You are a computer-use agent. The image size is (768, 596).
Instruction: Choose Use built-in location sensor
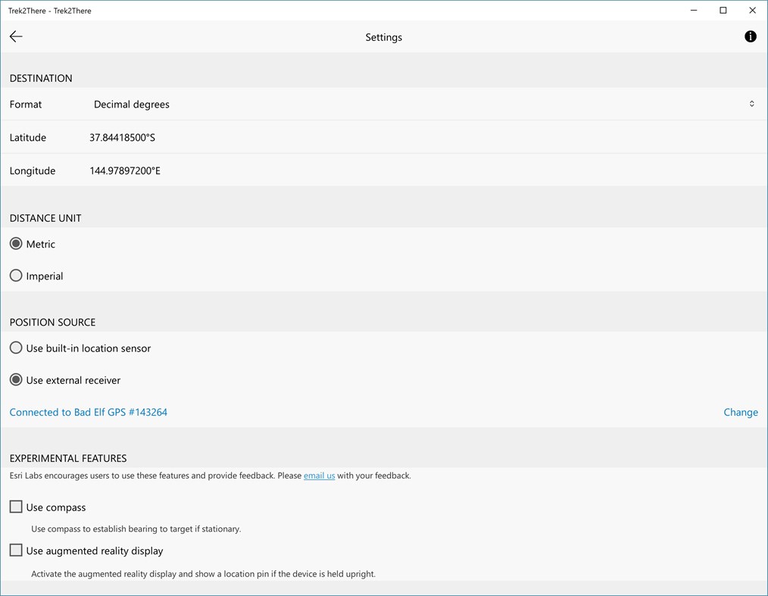point(16,348)
